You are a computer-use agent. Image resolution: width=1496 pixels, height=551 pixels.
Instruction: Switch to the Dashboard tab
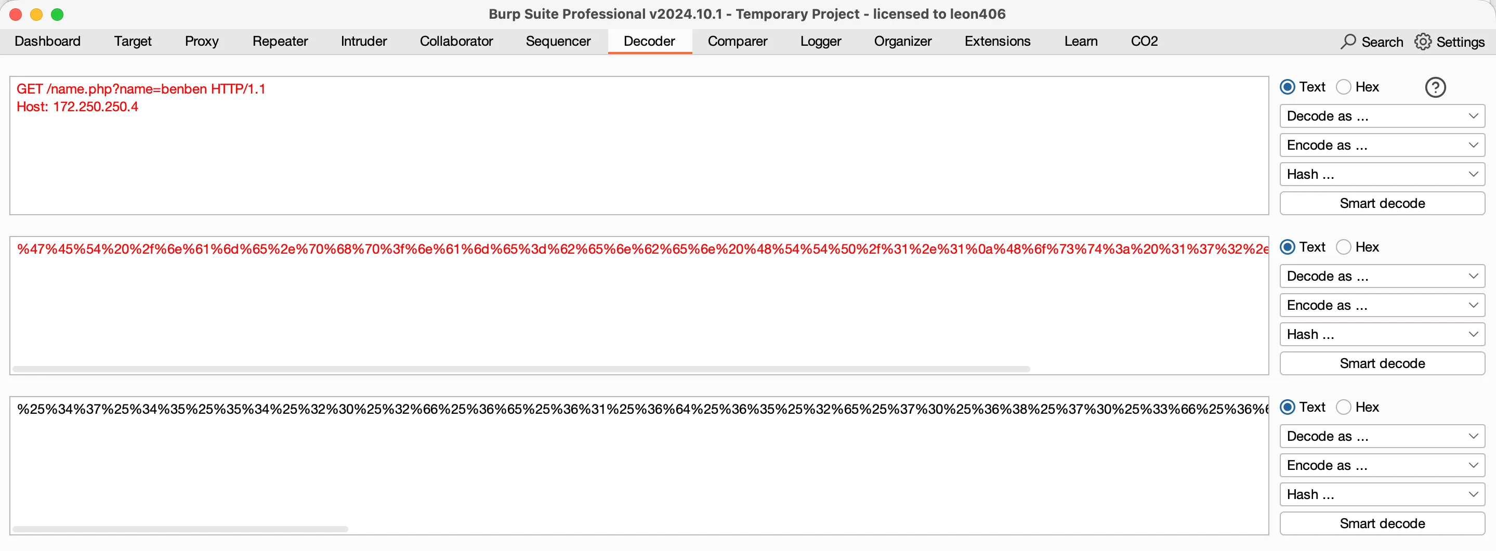[48, 41]
